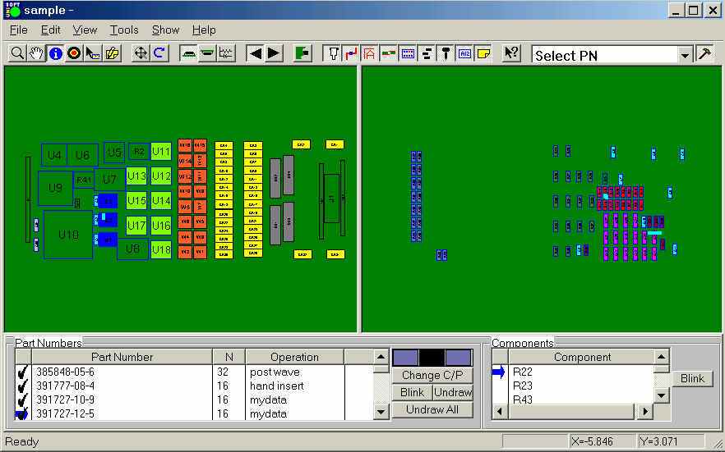Screen dimensions: 725x452
Task: Click the Operation column header
Action: click(x=294, y=357)
